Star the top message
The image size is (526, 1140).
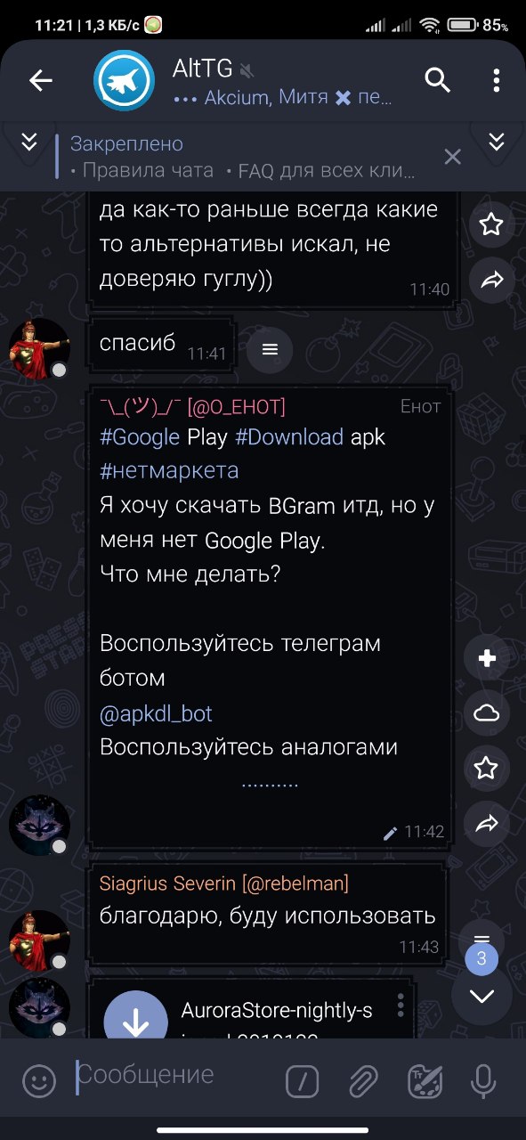(x=490, y=224)
